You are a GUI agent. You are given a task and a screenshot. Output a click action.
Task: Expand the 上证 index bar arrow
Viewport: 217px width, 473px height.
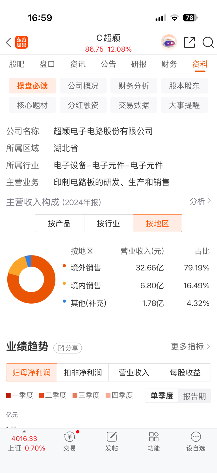(24, 431)
